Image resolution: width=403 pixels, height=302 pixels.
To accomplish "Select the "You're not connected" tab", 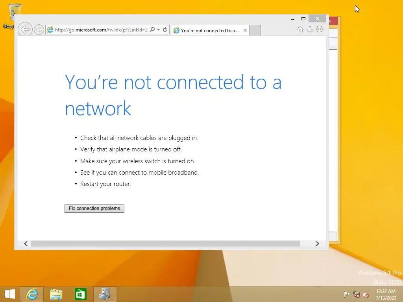I will [207, 30].
